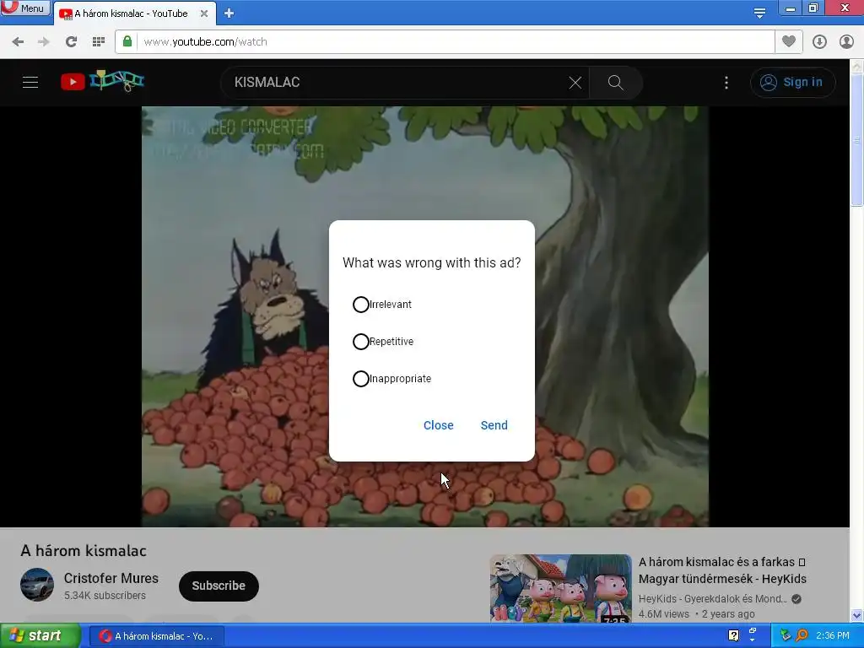The image size is (864, 648).
Task: Open the browser downloads icon
Action: pyautogui.click(x=819, y=42)
